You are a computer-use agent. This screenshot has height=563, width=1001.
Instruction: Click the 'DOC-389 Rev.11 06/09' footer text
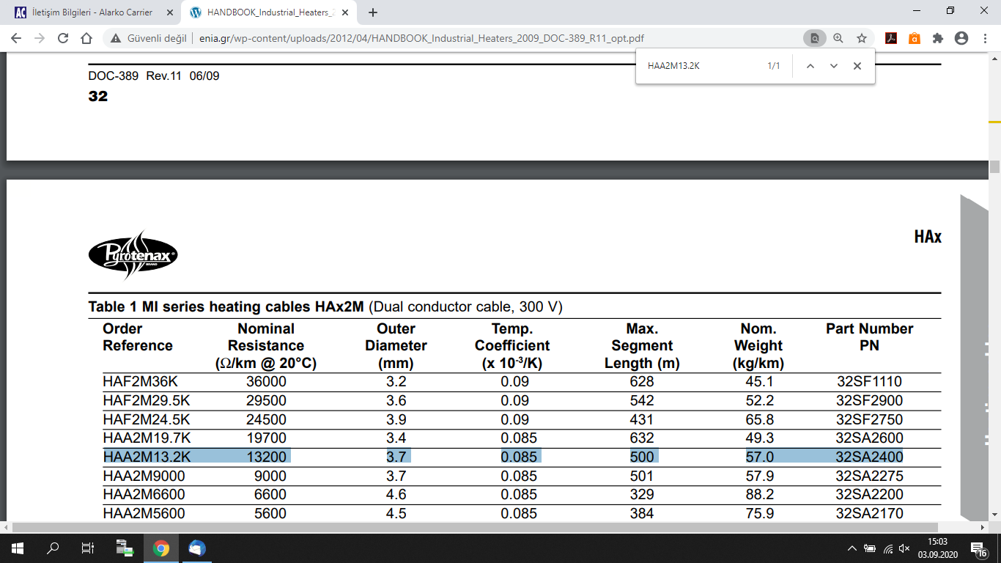tap(154, 76)
